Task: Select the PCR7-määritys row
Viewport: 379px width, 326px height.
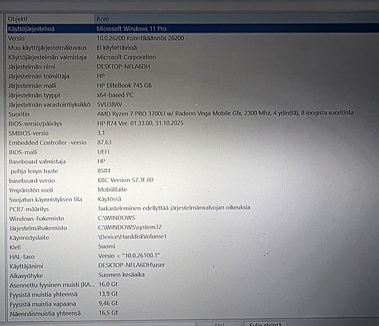Action: point(193,209)
